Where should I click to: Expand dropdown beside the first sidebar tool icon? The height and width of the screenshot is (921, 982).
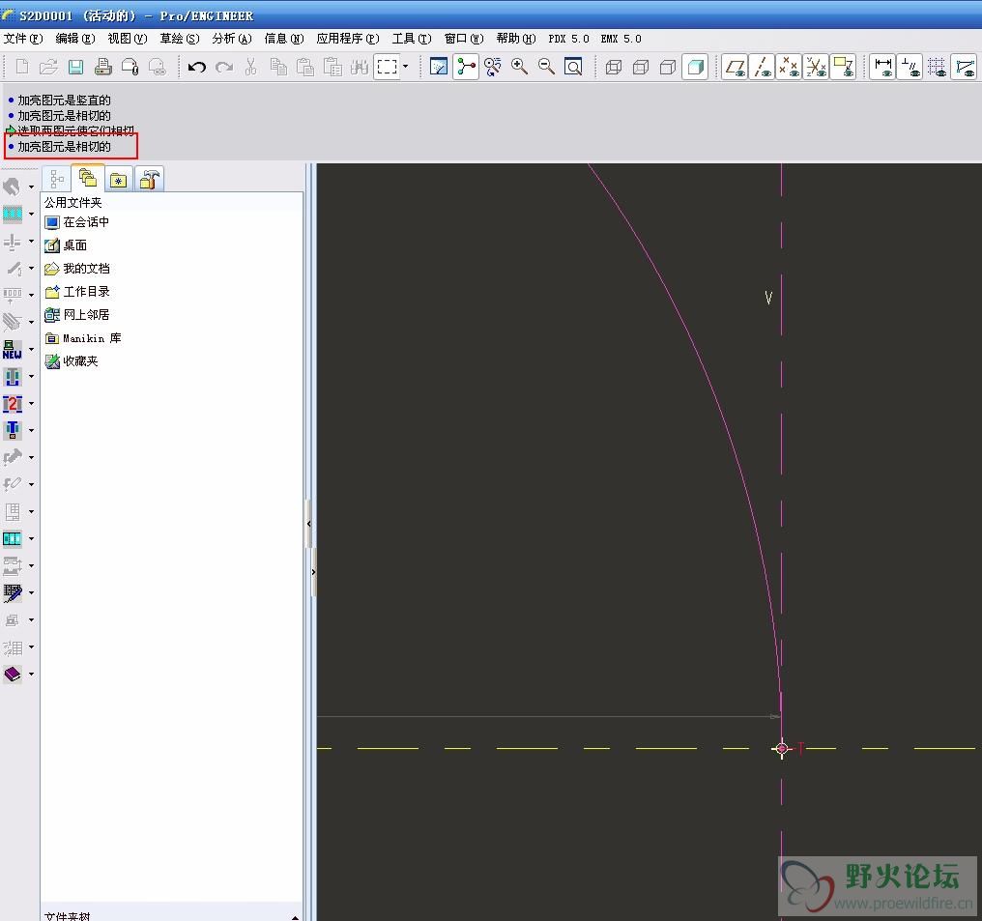[31, 187]
